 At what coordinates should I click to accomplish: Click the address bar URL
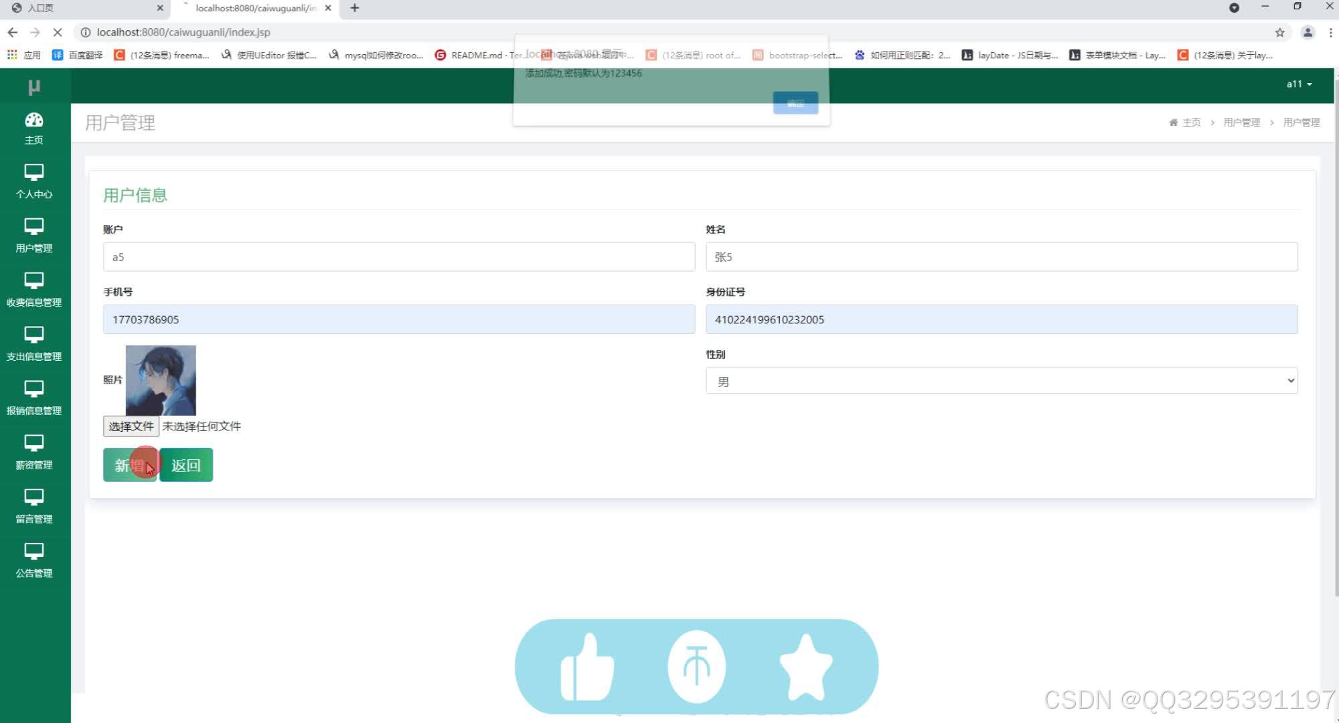click(x=183, y=32)
